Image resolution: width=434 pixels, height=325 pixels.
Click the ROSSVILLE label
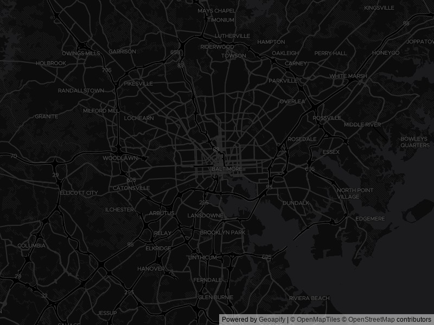click(327, 118)
